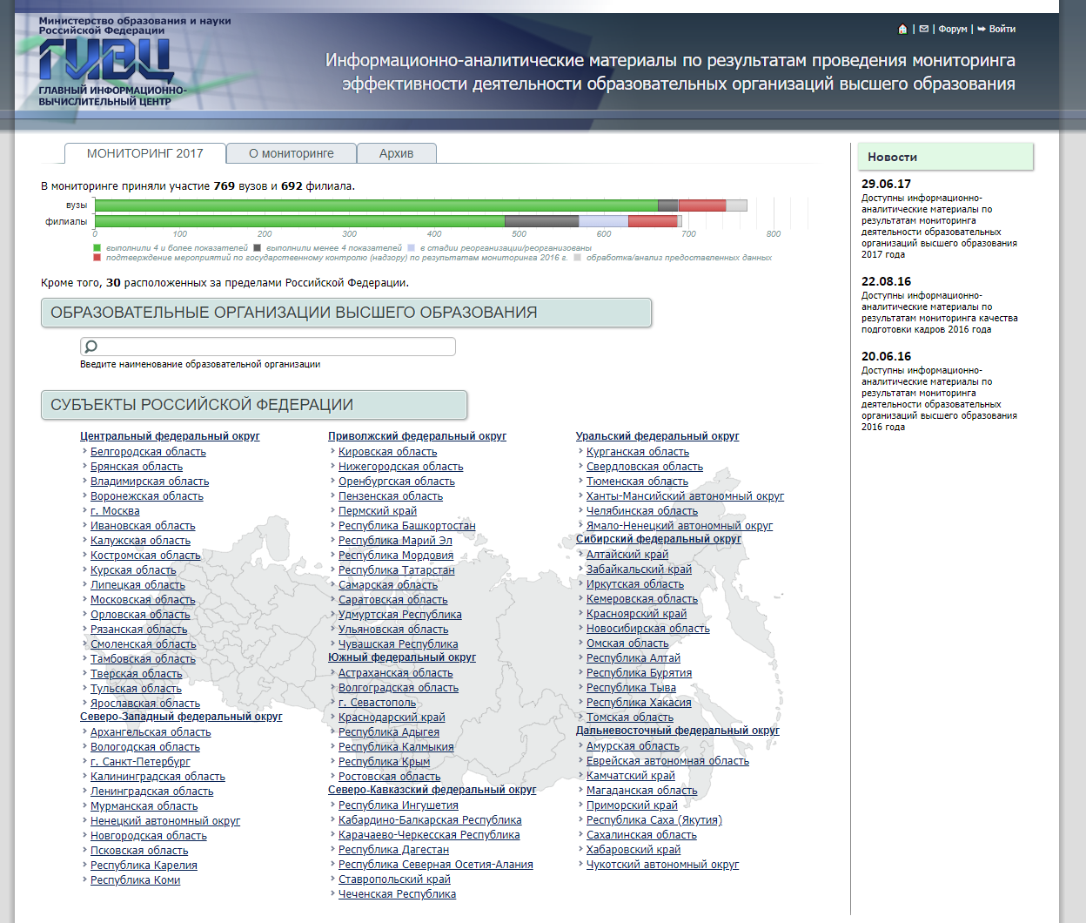1086x923 pixels.
Task: Open Дальневосточный федеральный округ heading
Action: (678, 731)
